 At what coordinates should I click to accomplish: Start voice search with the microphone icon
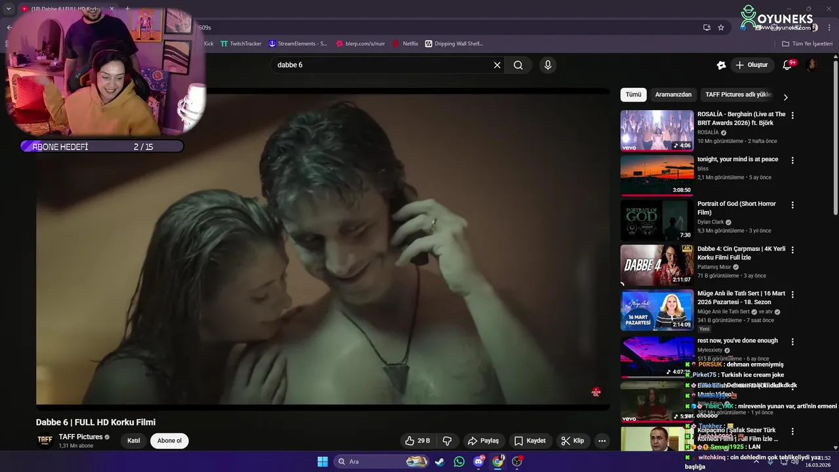pyautogui.click(x=548, y=65)
